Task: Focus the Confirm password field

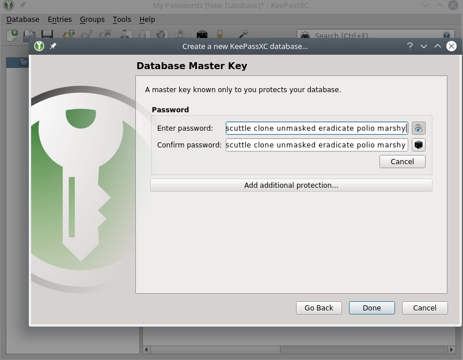Action: click(317, 145)
